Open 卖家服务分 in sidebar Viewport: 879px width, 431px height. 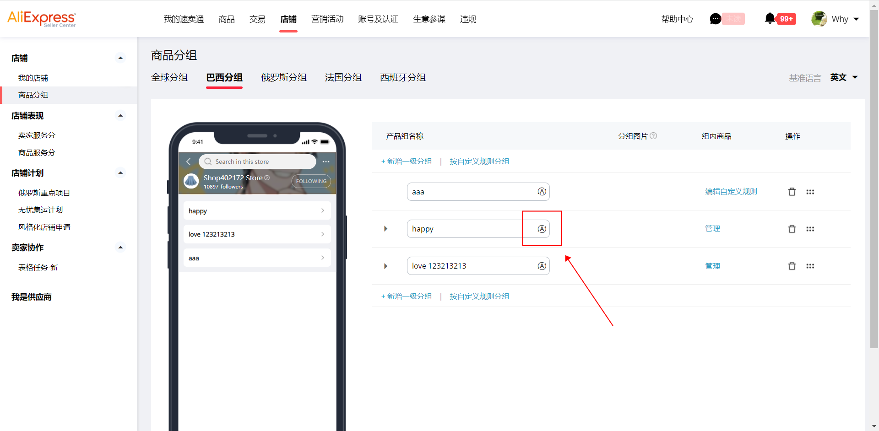pos(37,135)
